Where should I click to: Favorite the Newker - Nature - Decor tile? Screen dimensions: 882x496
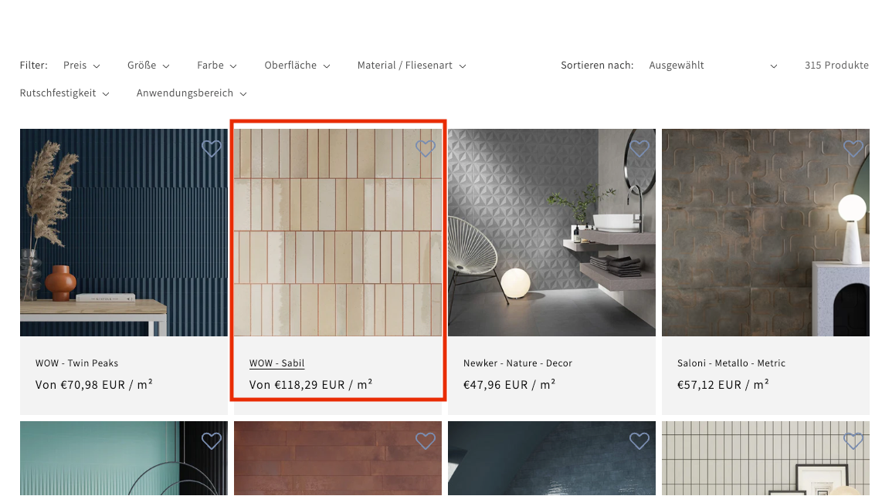coord(639,148)
